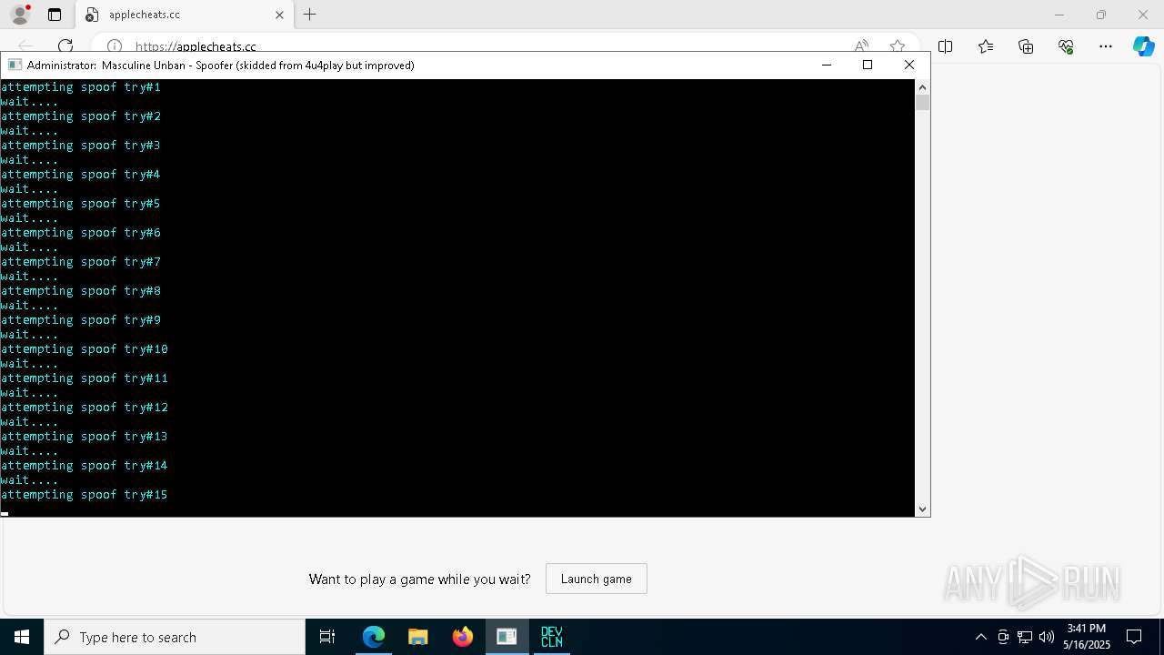Open Edge profile avatar icon
This screenshot has height=655, width=1164.
click(19, 15)
